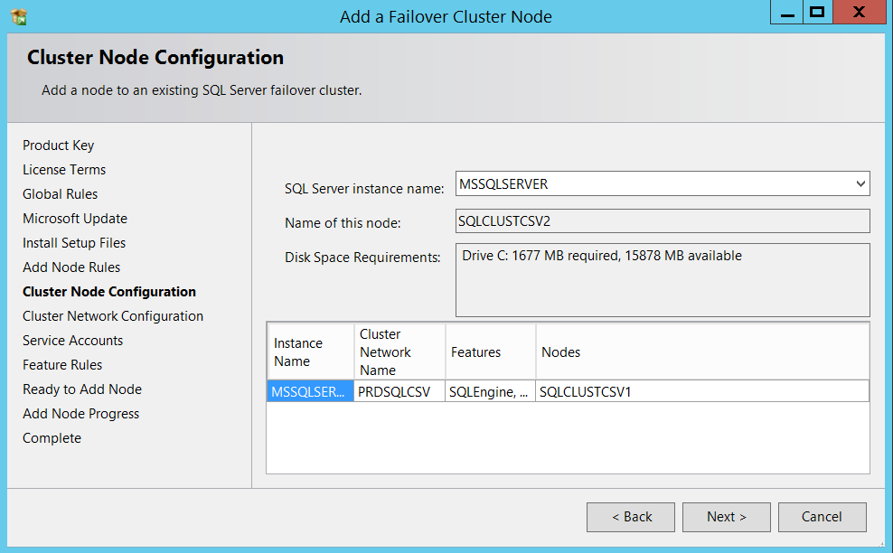The width and height of the screenshot is (893, 553).
Task: Select Cluster Network Configuration step
Action: (x=113, y=316)
